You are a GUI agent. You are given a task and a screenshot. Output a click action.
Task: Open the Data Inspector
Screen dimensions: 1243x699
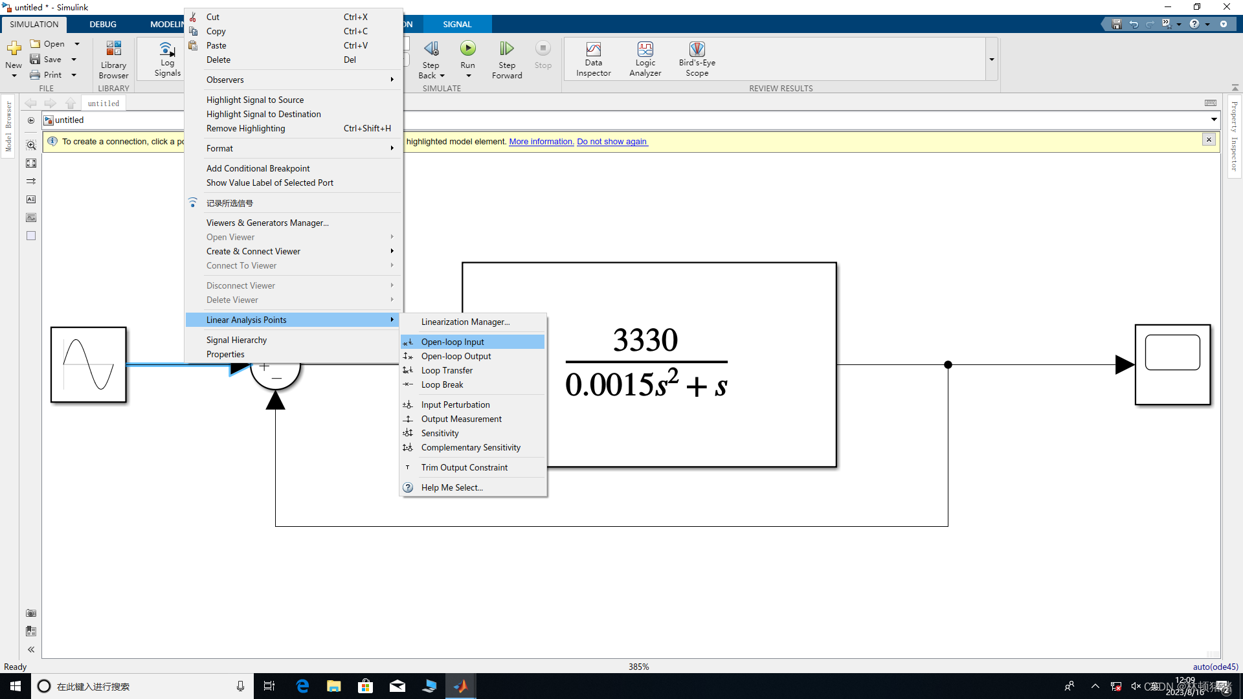click(593, 58)
